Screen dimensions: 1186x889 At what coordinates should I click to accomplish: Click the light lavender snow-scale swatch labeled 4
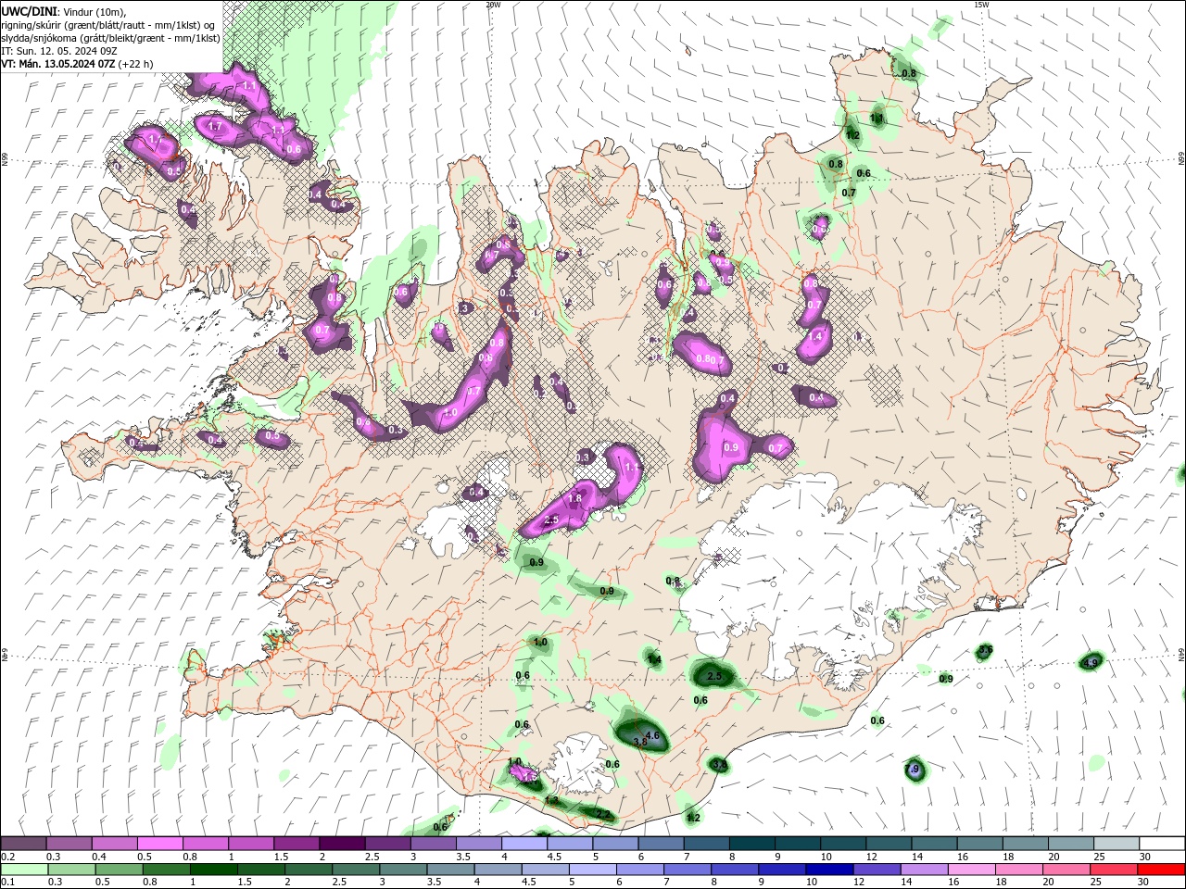click(x=524, y=844)
